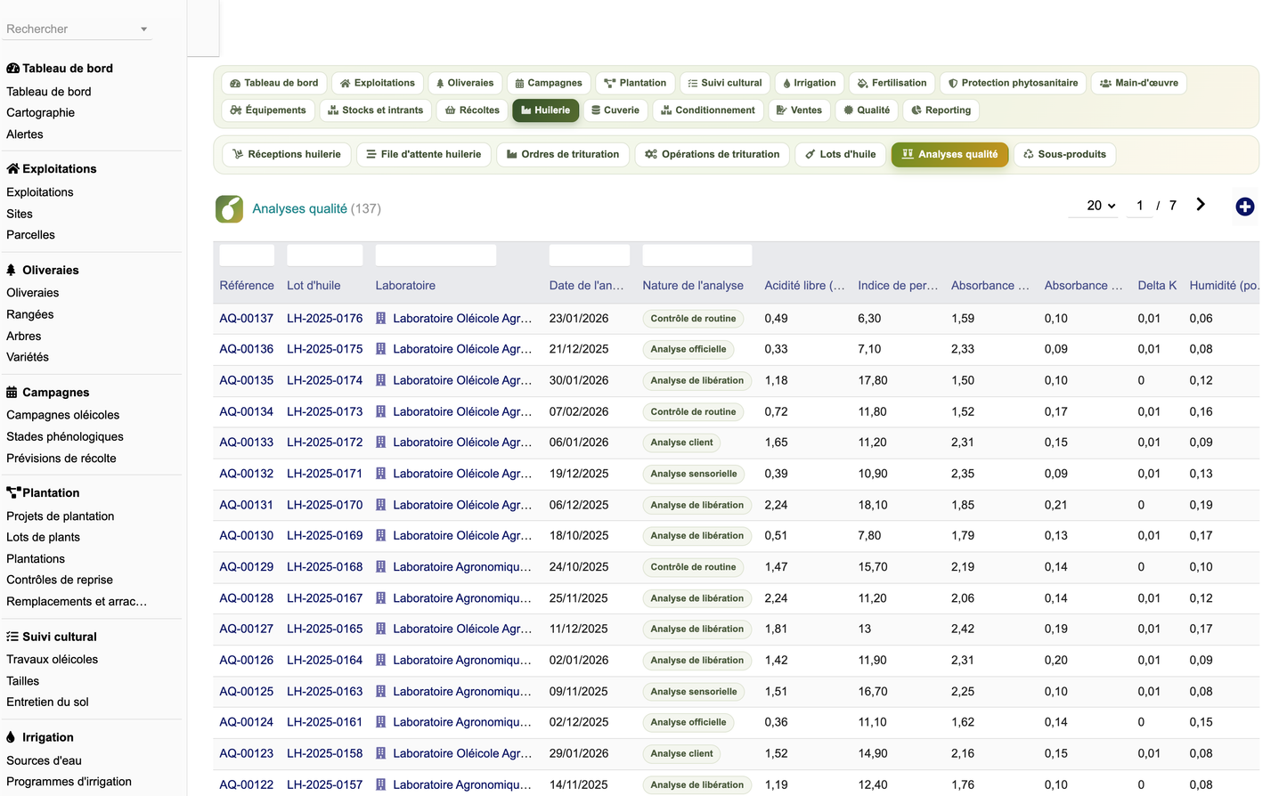The height and width of the screenshot is (796, 1287).
Task: Switch to the Oliveraies top tab
Action: click(x=465, y=83)
